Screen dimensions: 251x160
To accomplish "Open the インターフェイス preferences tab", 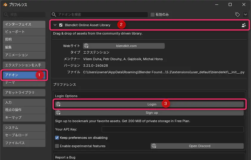I will (x=24, y=24).
